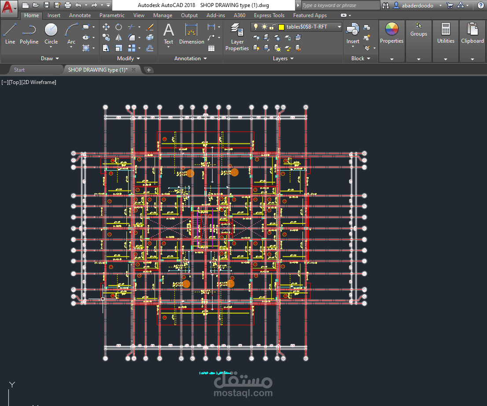Click the [Top] view control label
Screen dimensions: 487x406
[15, 82]
